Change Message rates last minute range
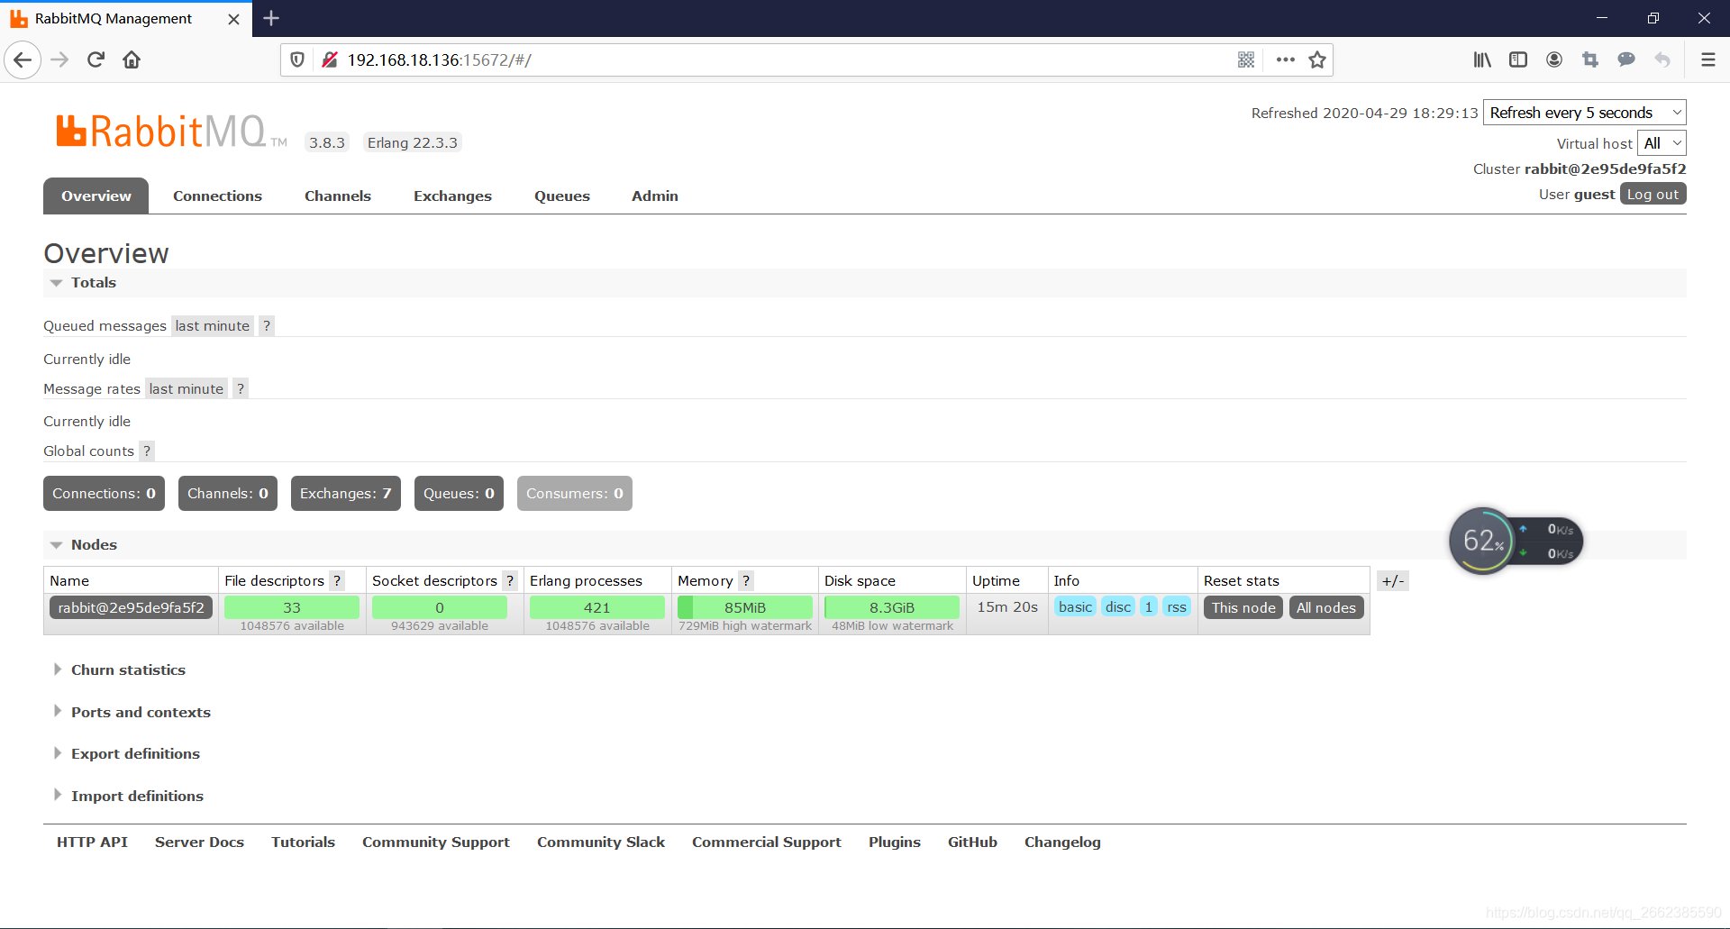1730x929 pixels. [x=187, y=389]
